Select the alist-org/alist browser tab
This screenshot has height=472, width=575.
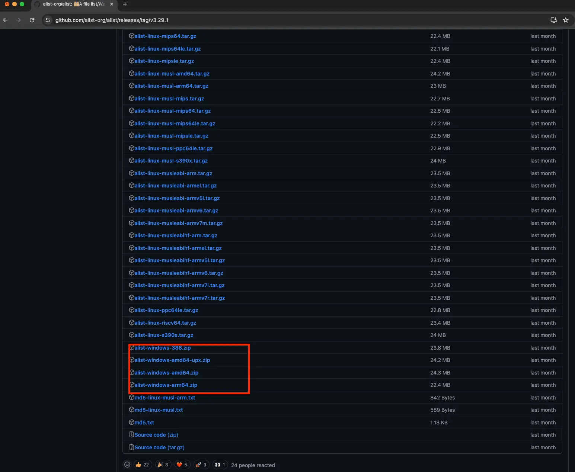coord(74,4)
